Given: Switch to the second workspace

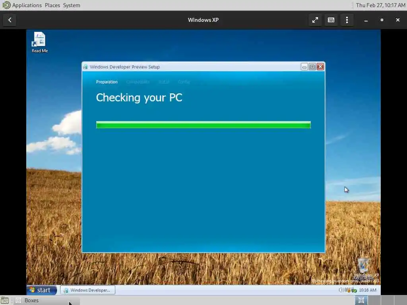Looking at the screenshot, I should tap(374, 300).
